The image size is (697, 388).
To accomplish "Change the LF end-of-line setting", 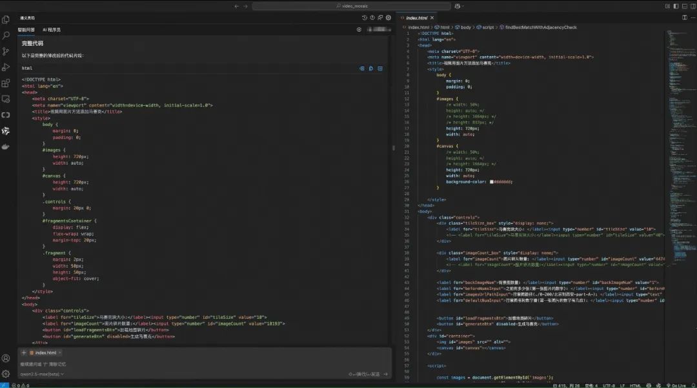I will (x=622, y=385).
